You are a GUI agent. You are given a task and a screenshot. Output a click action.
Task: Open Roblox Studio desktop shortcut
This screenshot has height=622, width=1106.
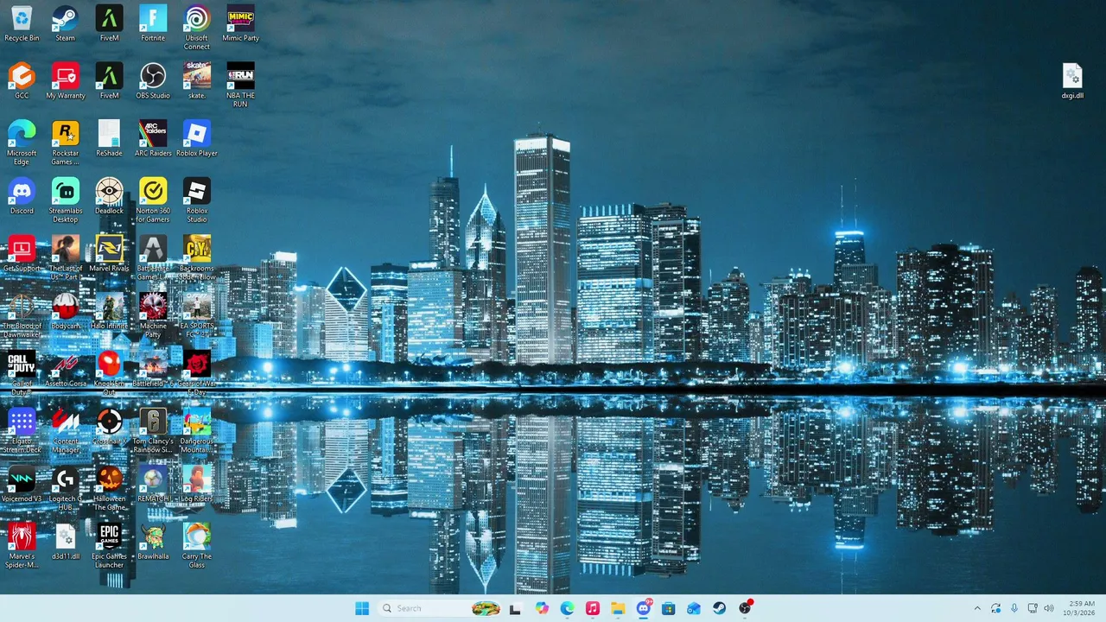[x=197, y=200]
